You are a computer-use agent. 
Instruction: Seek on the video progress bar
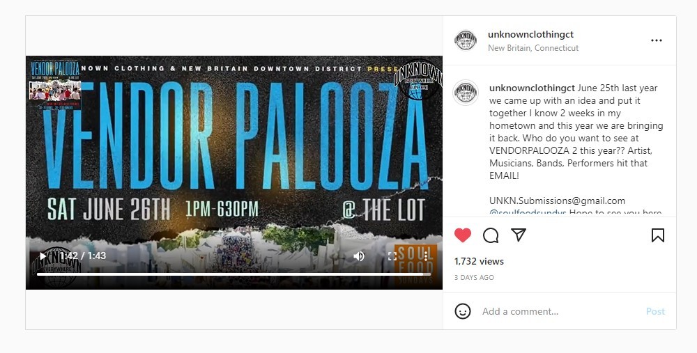233,274
